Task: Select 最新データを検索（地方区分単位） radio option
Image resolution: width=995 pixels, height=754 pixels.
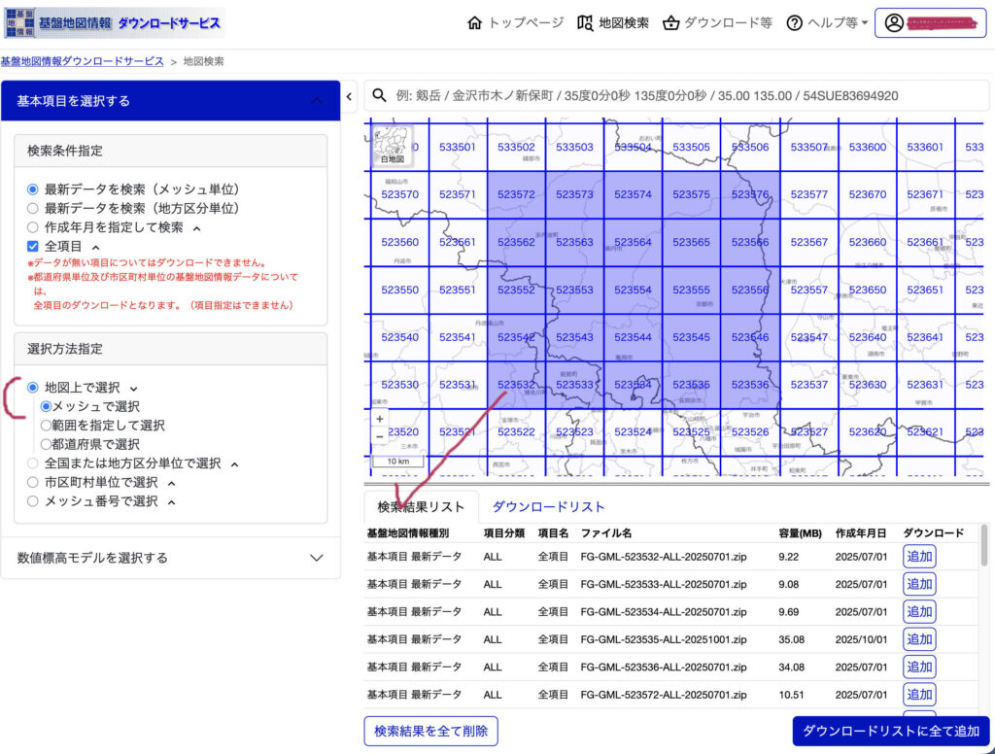Action: tap(33, 208)
